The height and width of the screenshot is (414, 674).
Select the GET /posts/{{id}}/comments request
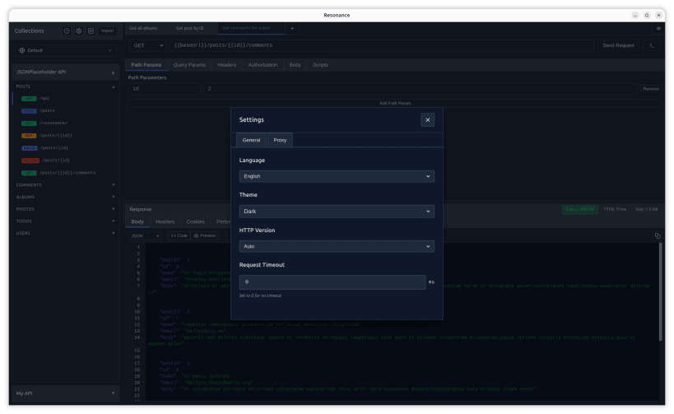point(65,173)
